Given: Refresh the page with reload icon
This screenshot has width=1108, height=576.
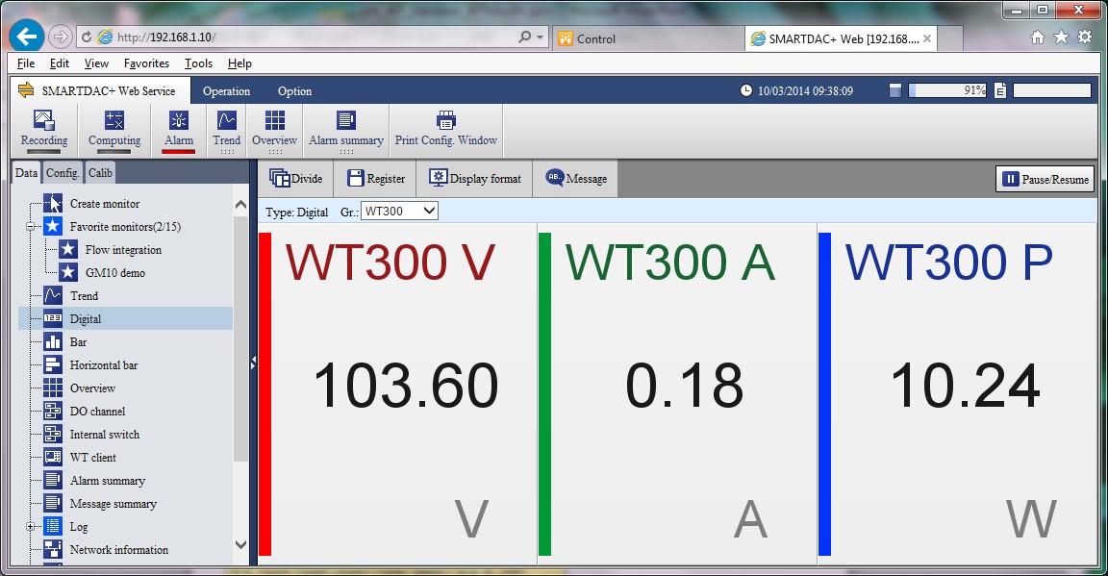Looking at the screenshot, I should (x=87, y=37).
